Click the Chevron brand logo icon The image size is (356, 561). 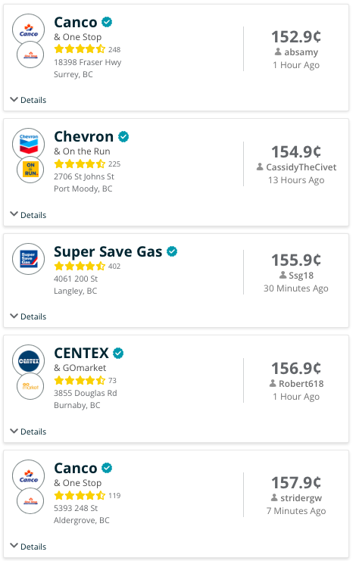tap(29, 144)
